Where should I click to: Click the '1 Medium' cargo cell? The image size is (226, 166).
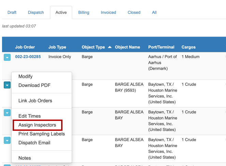point(190,57)
